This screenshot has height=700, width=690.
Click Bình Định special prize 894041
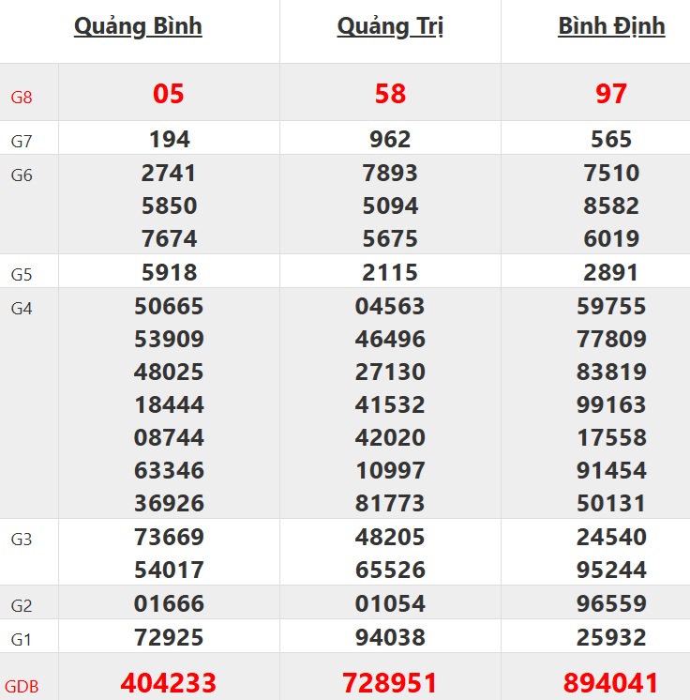pyautogui.click(x=611, y=682)
